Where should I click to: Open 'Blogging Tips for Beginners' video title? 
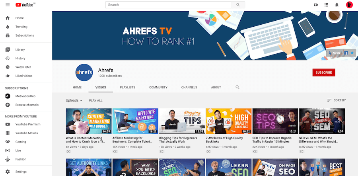point(178,140)
